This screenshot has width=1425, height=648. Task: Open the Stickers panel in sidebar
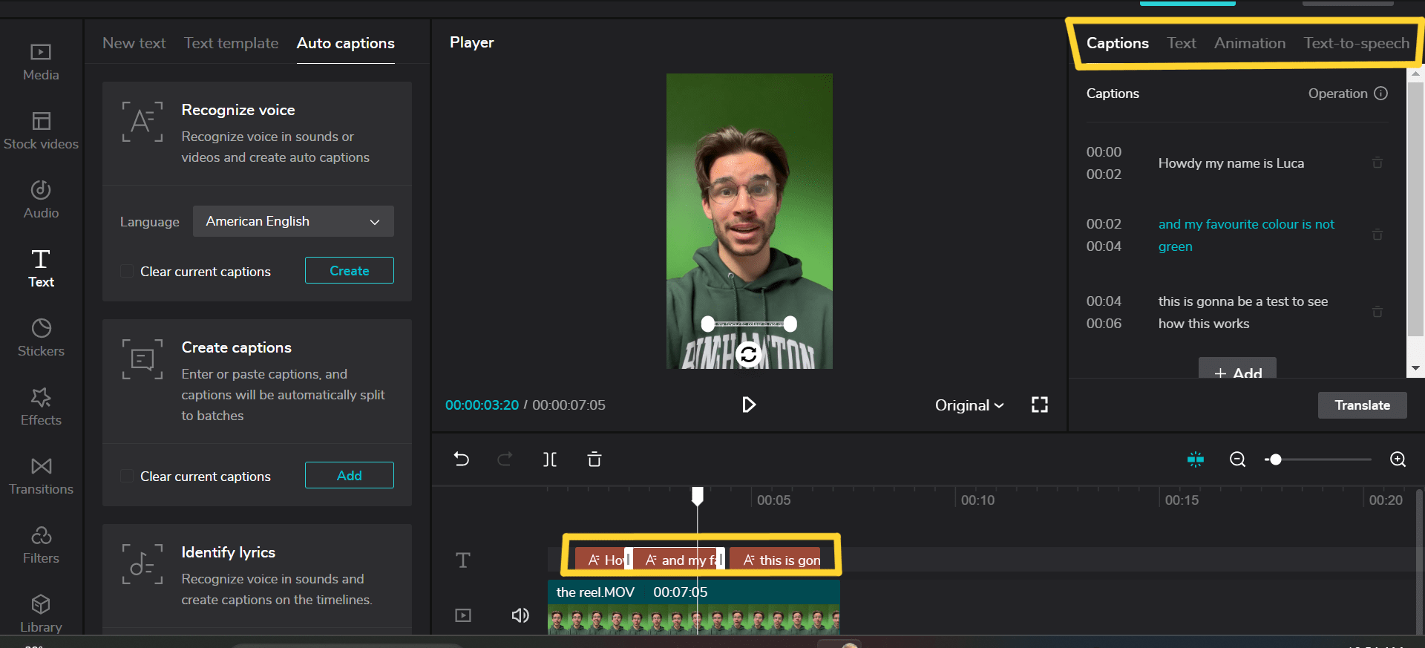pos(41,338)
